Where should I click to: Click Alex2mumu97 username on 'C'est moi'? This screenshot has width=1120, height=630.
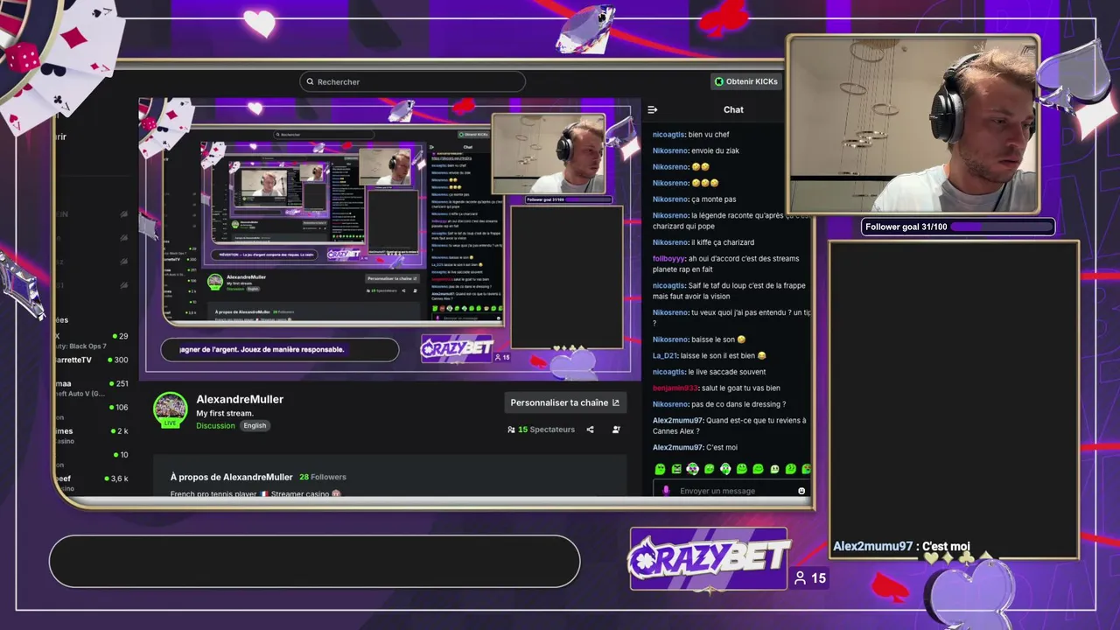[677, 447]
